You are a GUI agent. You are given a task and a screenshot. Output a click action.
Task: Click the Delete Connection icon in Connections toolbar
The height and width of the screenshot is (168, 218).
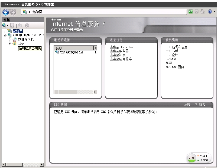(x=27, y=25)
